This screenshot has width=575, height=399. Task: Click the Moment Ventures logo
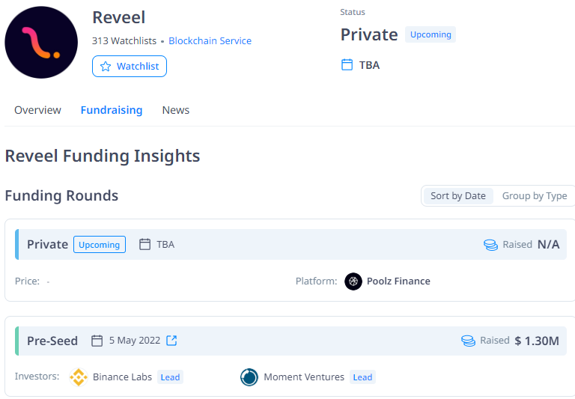pyautogui.click(x=249, y=377)
